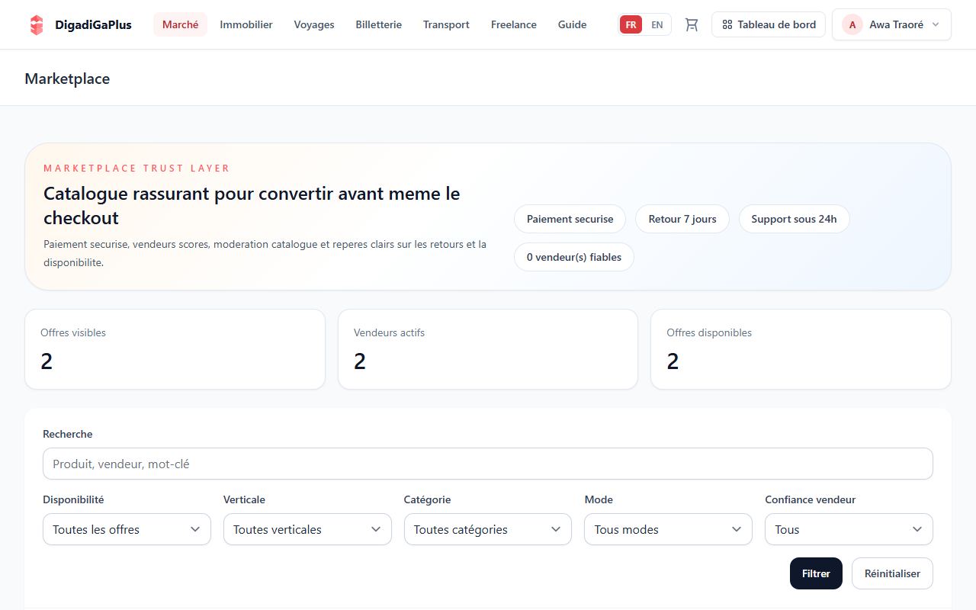
Task: Expand Toutes verticales dropdown
Action: [x=307, y=529]
